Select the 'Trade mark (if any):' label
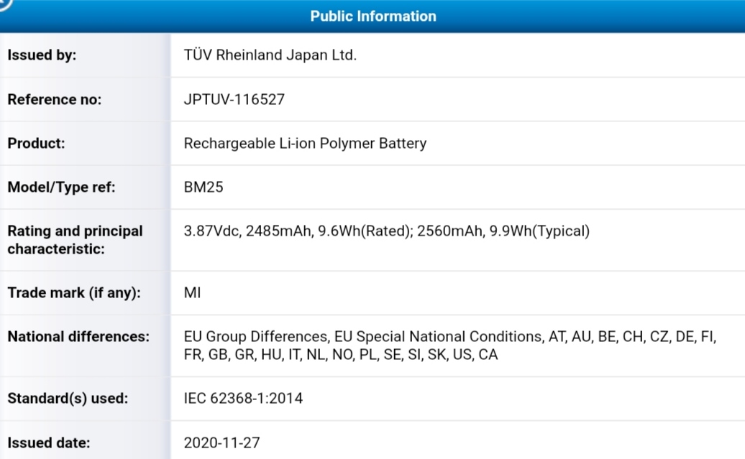Screen dimensions: 745x459 point(74,293)
